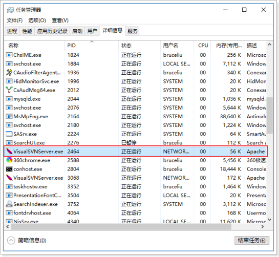Image resolution: width=279 pixels, height=257 pixels.
Task: Click the 360chrome.exe colorful icon
Action: (x=9, y=160)
